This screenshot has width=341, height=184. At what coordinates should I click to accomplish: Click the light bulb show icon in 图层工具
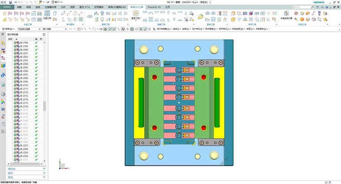click(x=102, y=14)
